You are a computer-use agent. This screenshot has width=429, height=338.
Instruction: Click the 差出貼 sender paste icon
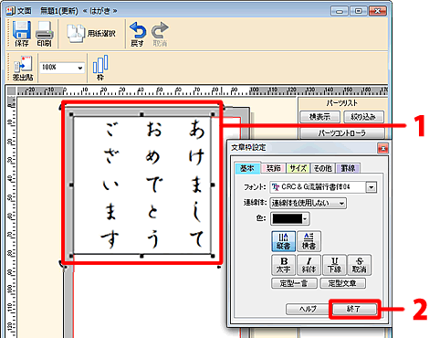click(x=23, y=69)
